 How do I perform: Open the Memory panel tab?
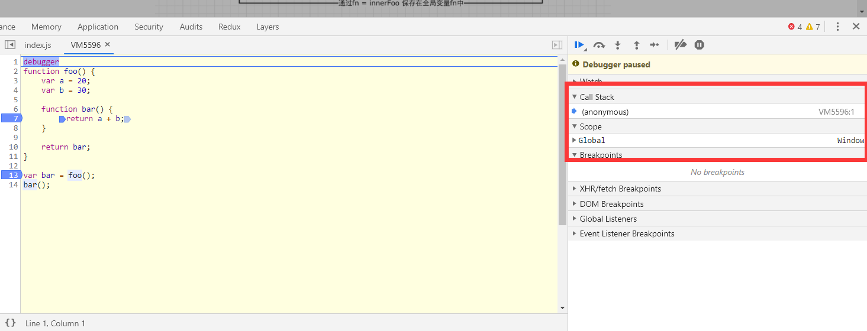[x=46, y=27]
